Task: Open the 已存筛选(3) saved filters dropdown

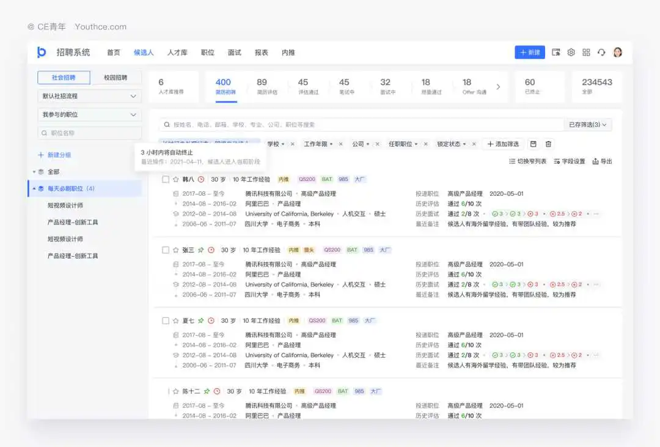Action: [x=588, y=125]
